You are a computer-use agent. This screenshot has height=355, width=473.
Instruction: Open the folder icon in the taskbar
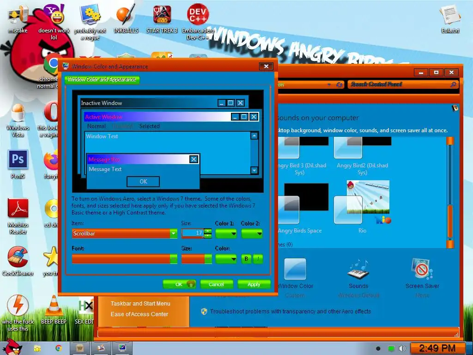(37, 349)
